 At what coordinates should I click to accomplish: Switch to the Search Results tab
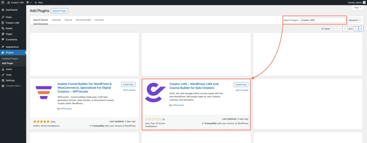point(40,20)
